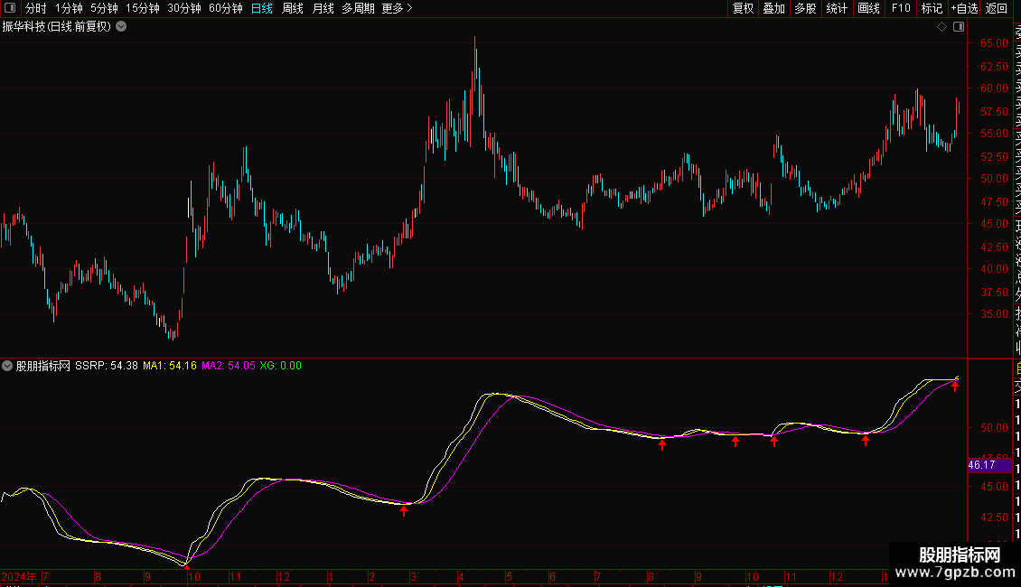
Task: Click the purple 46.17 price marker
Action: 989,465
